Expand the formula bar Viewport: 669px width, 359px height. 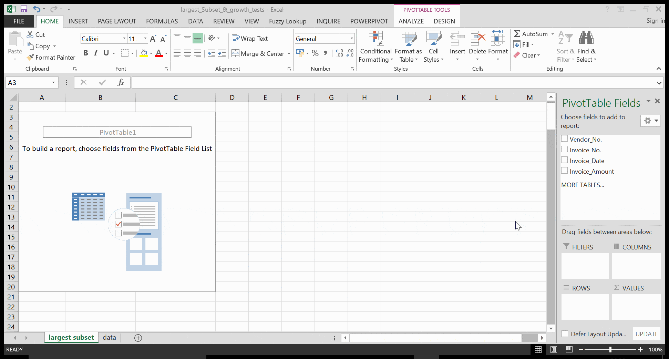pos(659,83)
